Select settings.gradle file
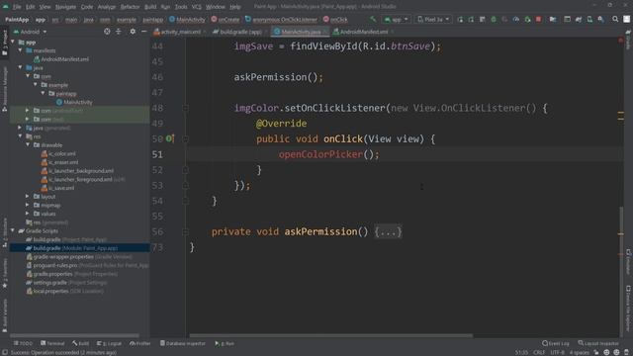Screen dimensions: 633x356 pyautogui.click(x=66, y=283)
